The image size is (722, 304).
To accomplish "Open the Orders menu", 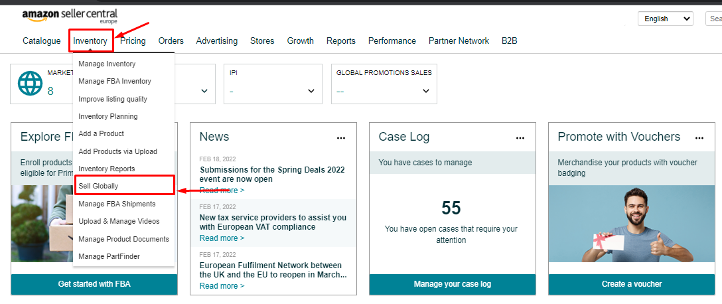I will point(171,41).
